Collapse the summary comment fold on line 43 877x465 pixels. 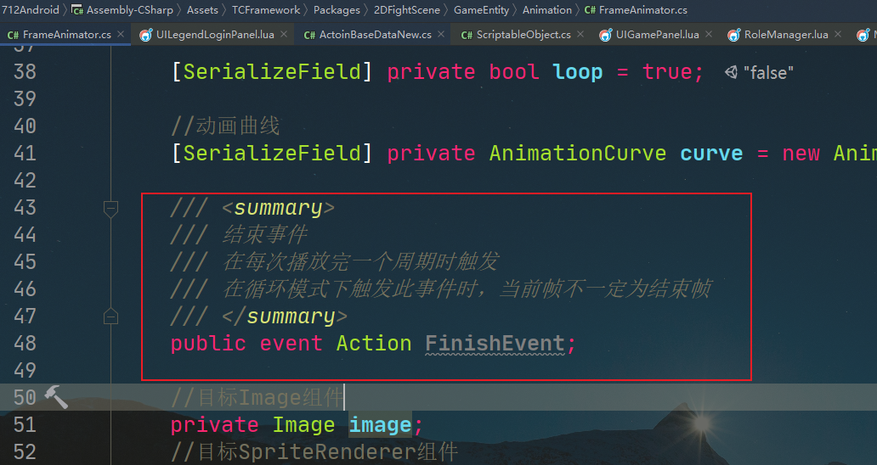click(110, 208)
